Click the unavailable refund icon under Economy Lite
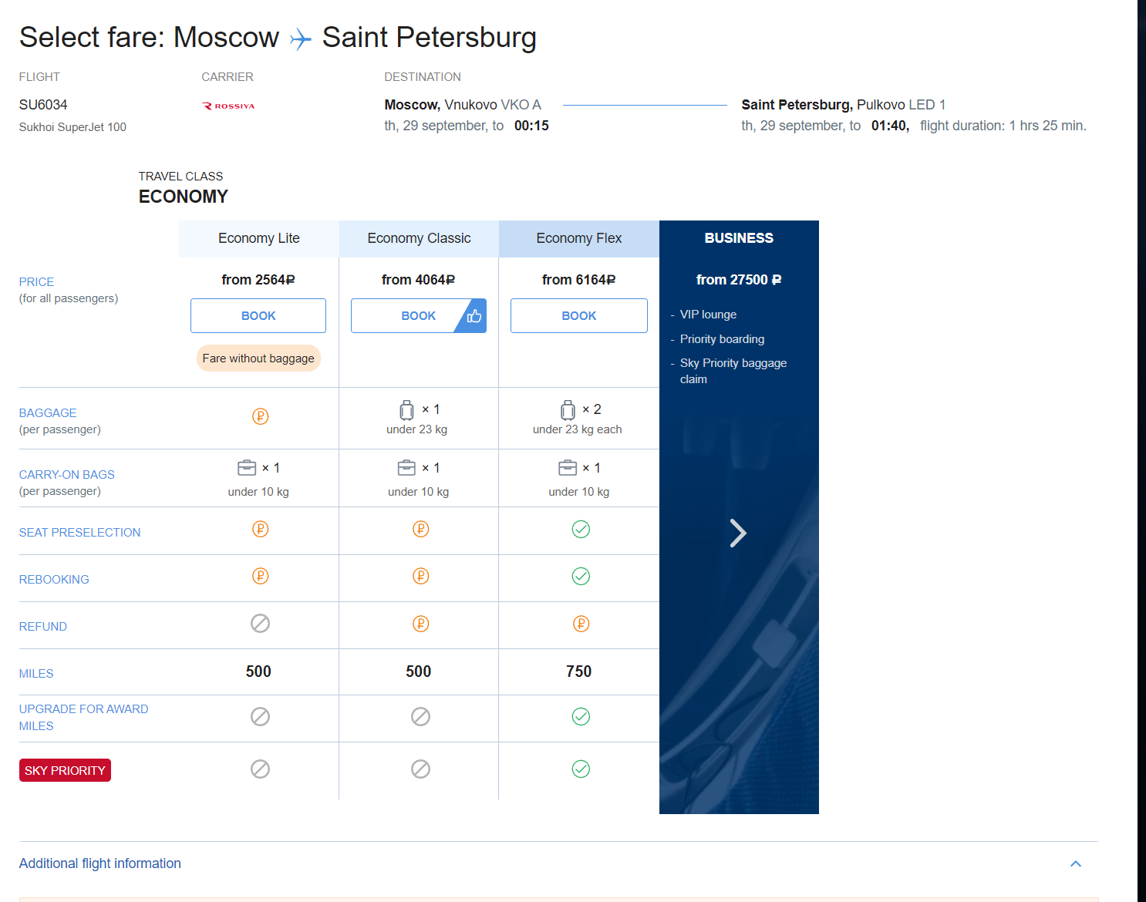This screenshot has height=902, width=1146. [260, 623]
